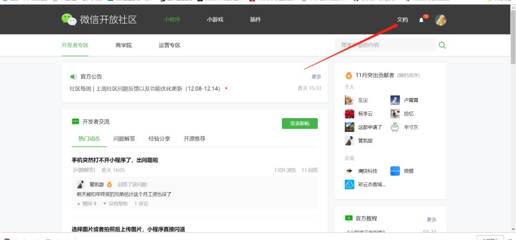Click the 痛快科技 company name
The width and height of the screenshot is (516, 240).
367,171
